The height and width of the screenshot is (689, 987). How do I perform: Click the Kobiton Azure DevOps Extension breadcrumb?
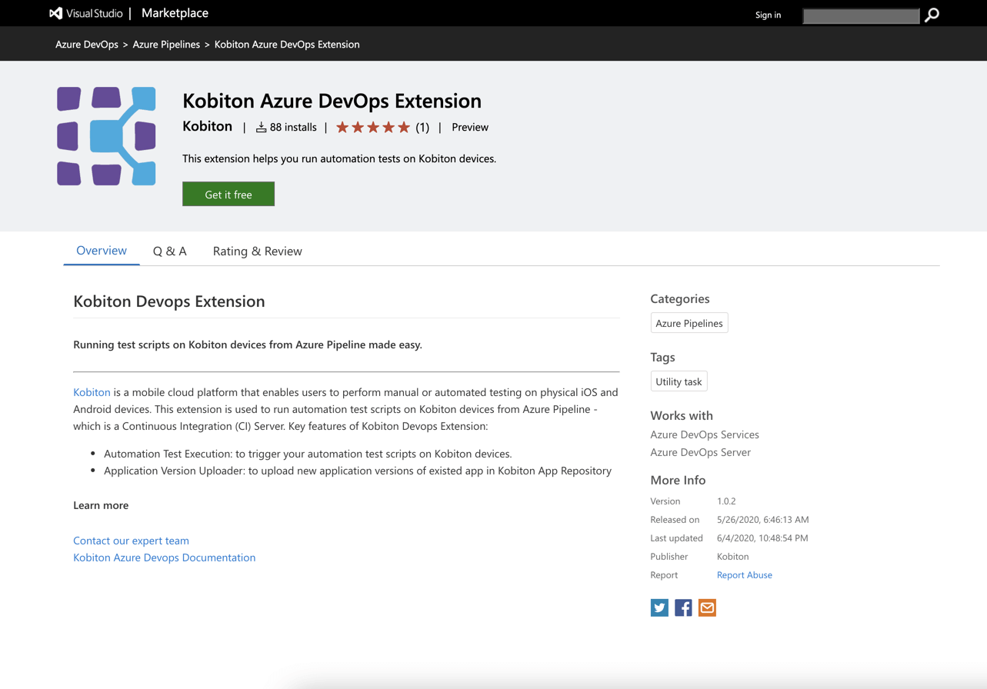click(287, 44)
